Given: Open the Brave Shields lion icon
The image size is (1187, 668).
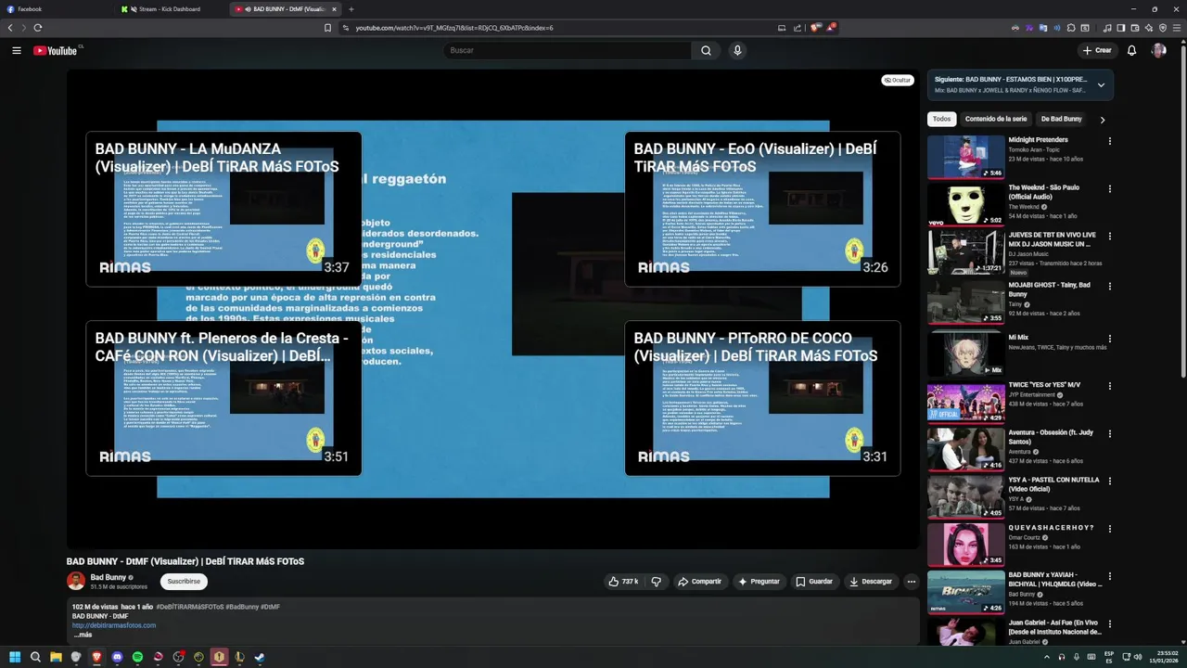Looking at the screenshot, I should click(x=815, y=28).
